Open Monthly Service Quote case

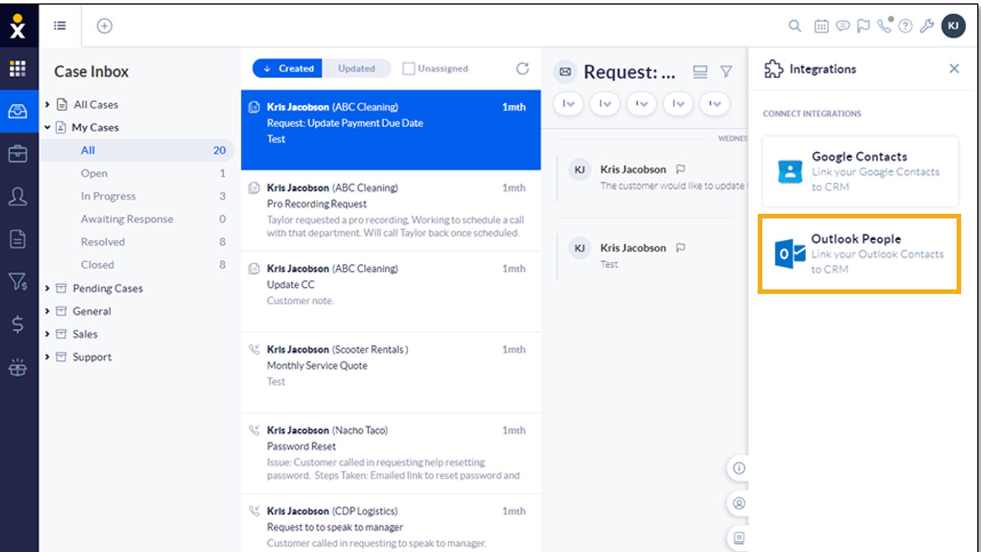(391, 372)
